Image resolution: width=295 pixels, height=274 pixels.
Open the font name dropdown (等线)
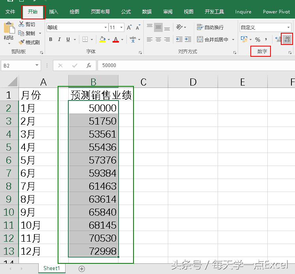tap(106, 28)
